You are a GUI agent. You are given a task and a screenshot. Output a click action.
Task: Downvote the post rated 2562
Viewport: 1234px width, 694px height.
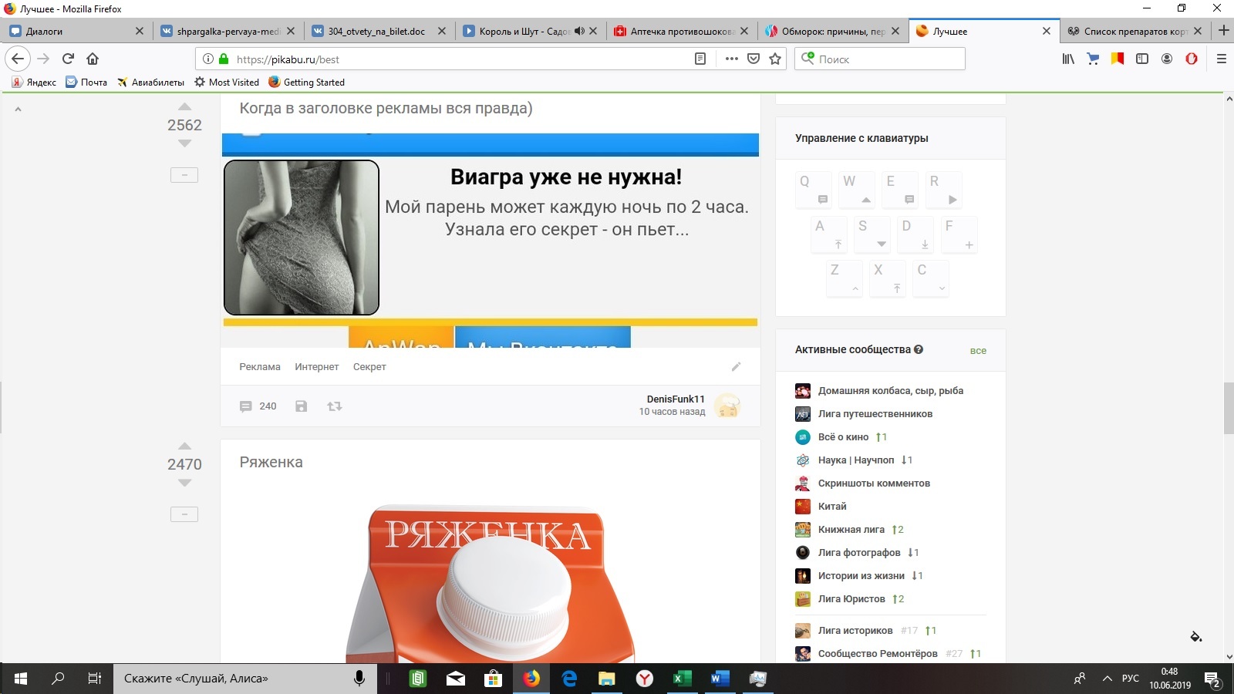coord(184,143)
